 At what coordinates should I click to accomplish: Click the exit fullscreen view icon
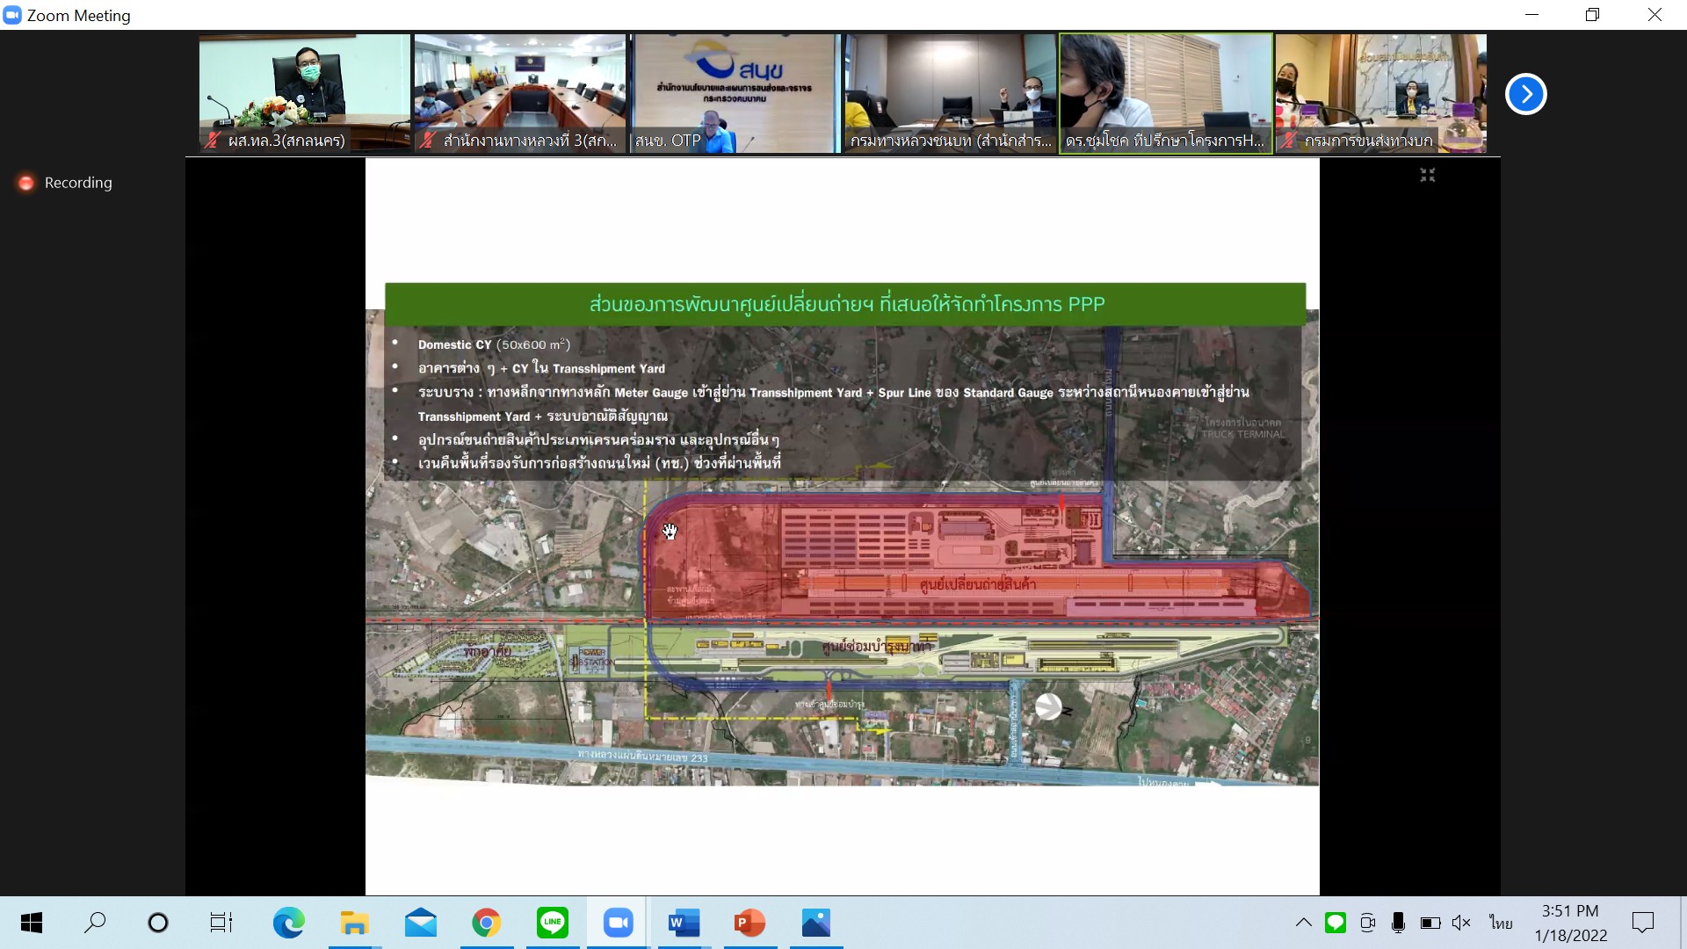tap(1427, 175)
